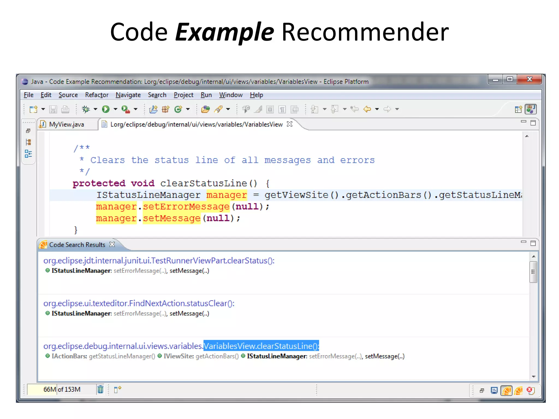Click the search results scroll down arrow

point(534,377)
